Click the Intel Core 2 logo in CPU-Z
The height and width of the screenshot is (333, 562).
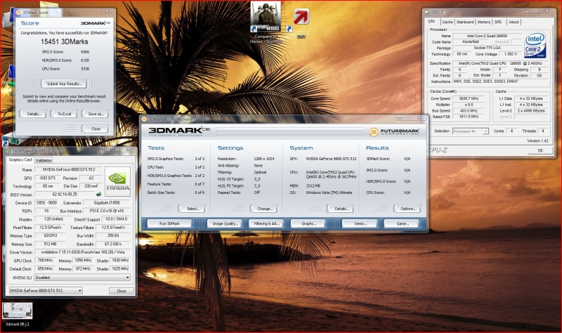pyautogui.click(x=535, y=46)
